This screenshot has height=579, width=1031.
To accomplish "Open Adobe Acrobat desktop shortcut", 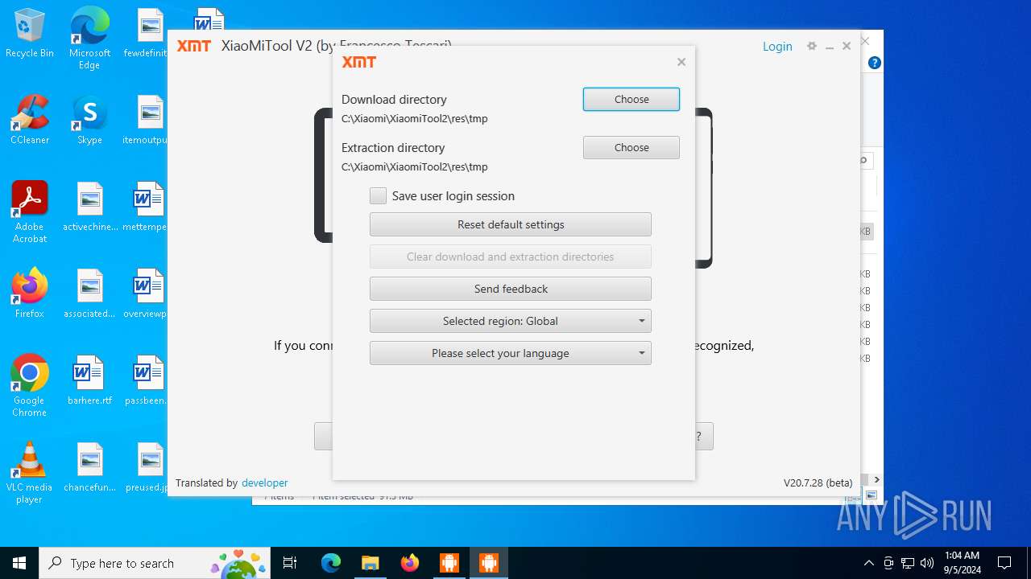I will point(30,211).
